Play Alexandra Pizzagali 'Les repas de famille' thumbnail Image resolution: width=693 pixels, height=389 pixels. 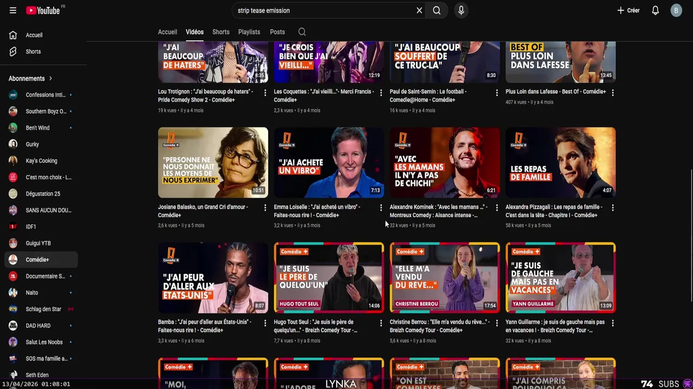pos(560,163)
